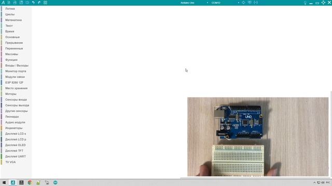The image size is (332, 186).
Task: Open the Логика block category
Action: (10, 9)
